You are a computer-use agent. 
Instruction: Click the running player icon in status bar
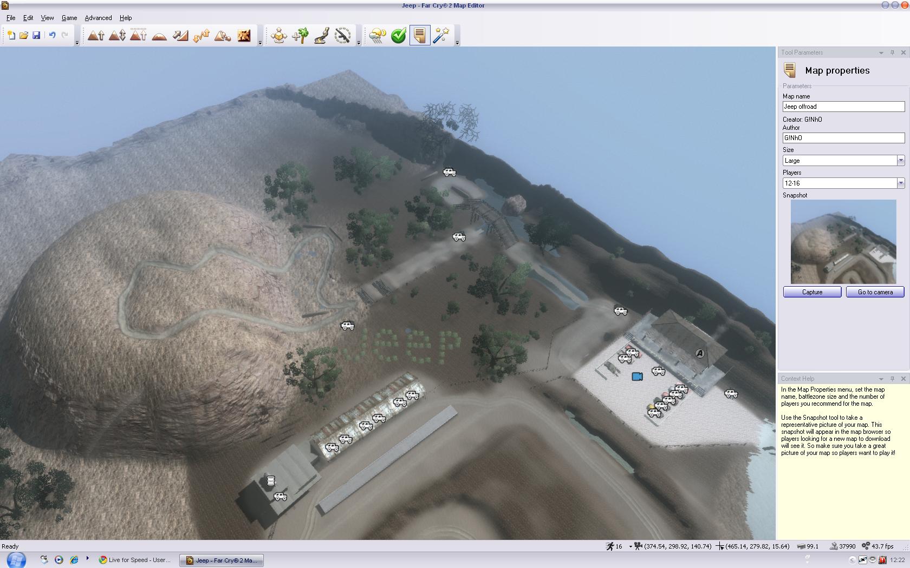(610, 546)
